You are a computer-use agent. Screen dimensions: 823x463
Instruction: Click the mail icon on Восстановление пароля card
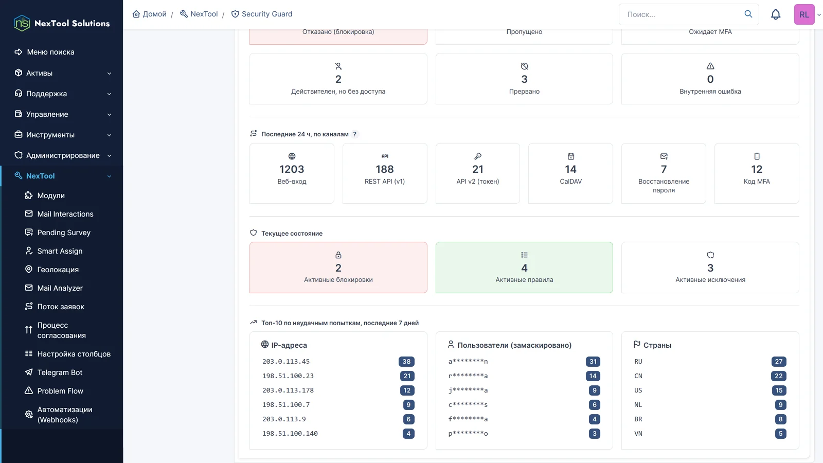click(664, 156)
